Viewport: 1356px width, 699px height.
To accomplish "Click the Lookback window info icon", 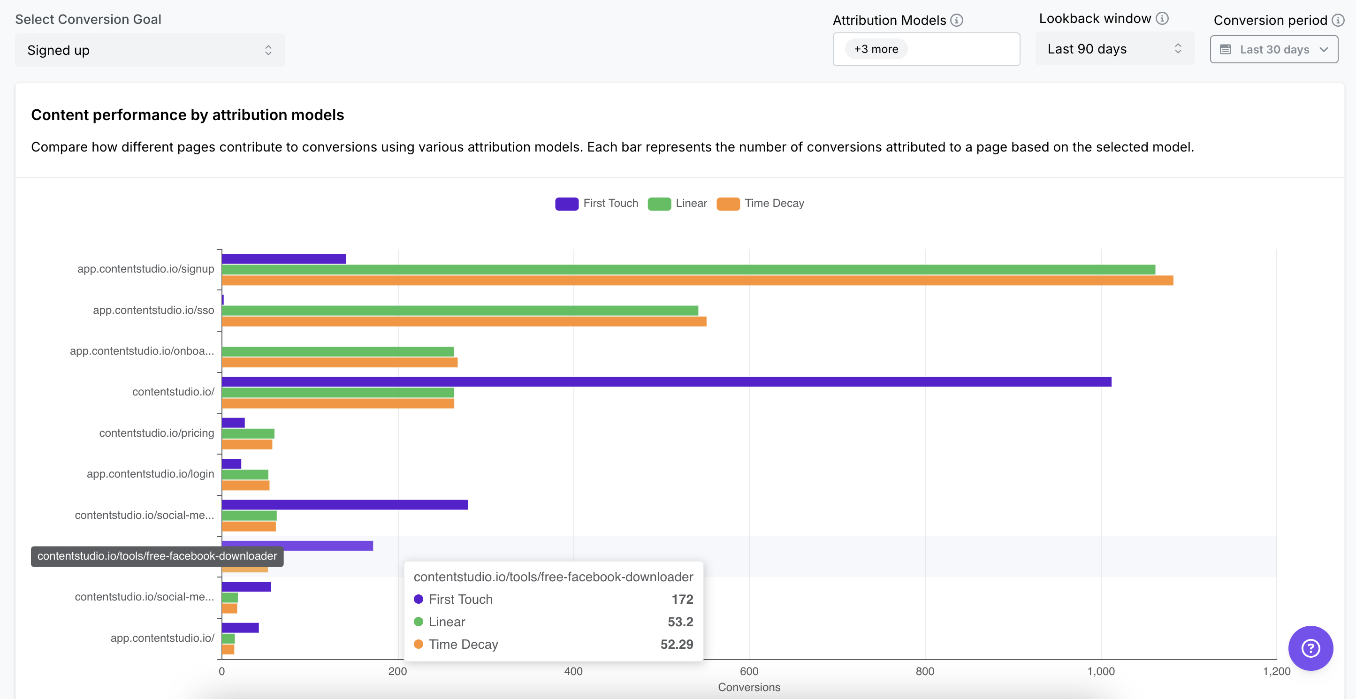I will click(x=1162, y=18).
